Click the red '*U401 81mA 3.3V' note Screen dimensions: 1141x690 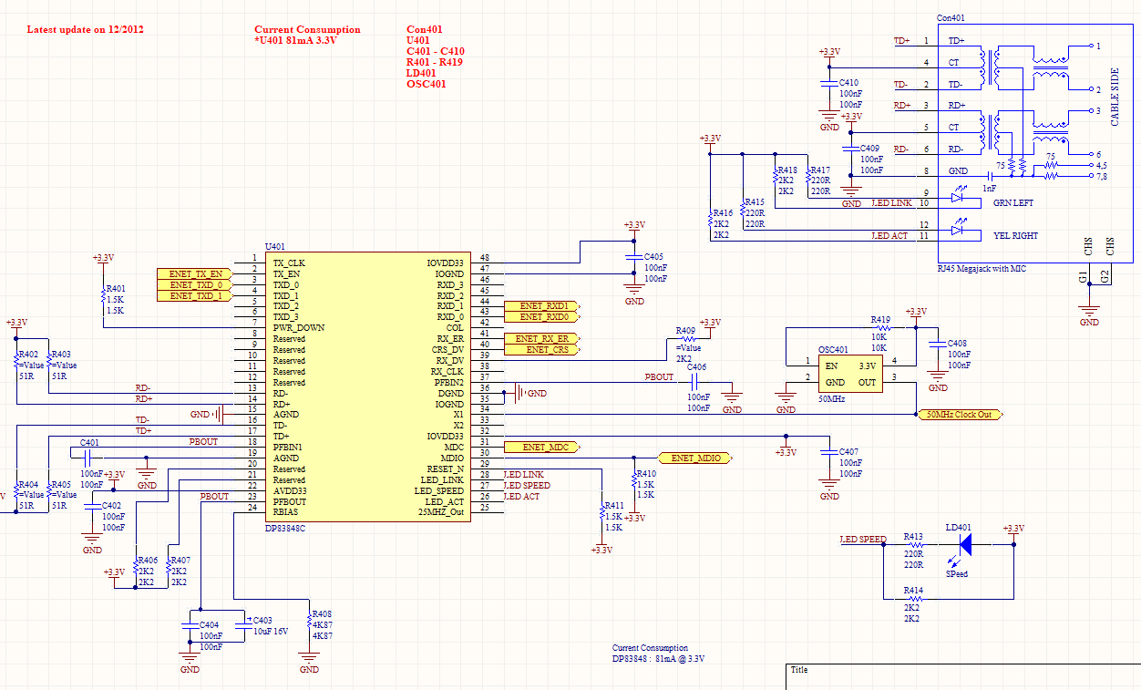(x=296, y=41)
